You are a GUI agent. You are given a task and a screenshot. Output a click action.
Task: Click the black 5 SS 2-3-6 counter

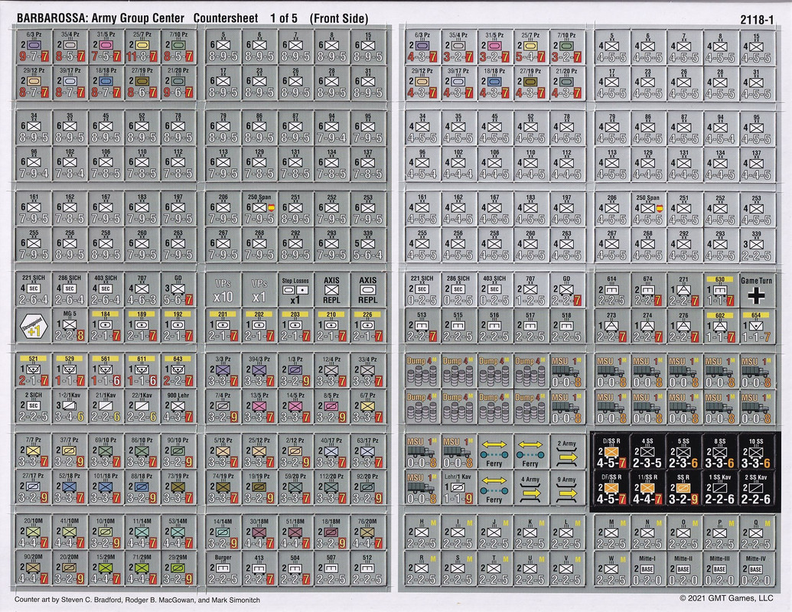pyautogui.click(x=683, y=452)
